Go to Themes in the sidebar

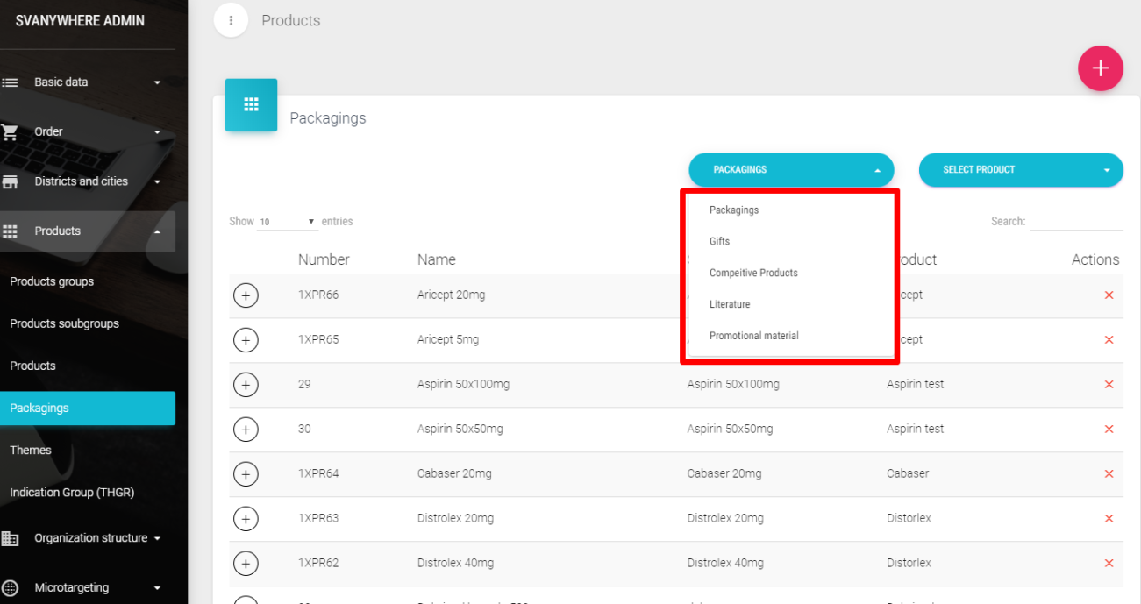click(x=31, y=451)
